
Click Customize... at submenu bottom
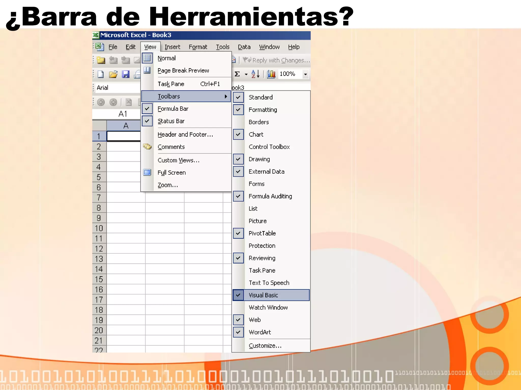pyautogui.click(x=271, y=346)
